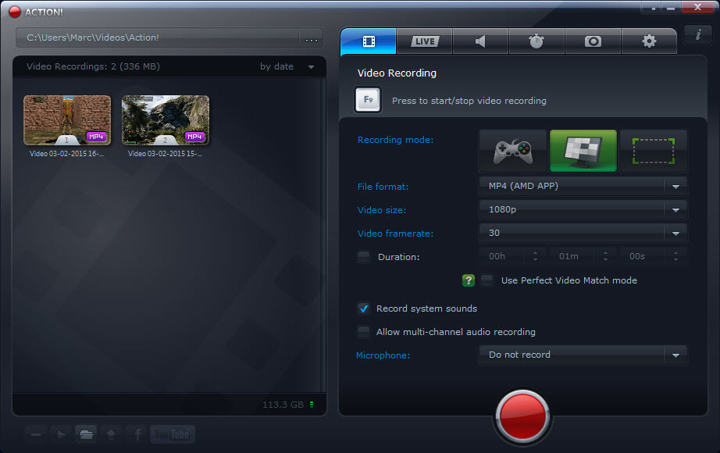Minimize the Action! window

(x=671, y=9)
